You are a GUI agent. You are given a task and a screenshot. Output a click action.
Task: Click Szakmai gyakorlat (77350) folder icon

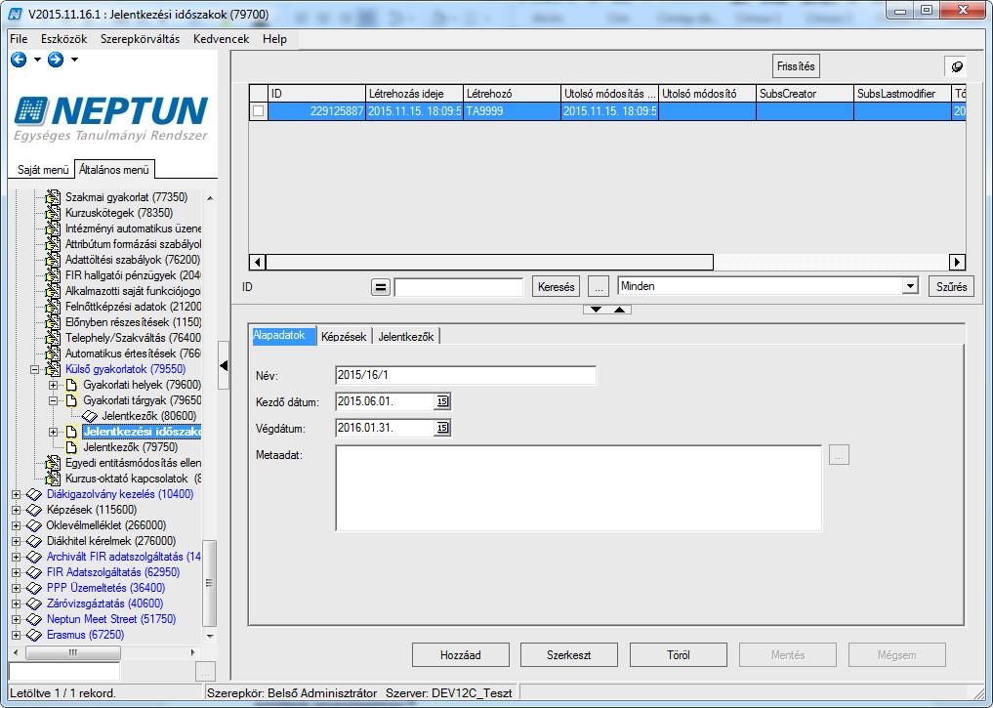click(x=54, y=197)
